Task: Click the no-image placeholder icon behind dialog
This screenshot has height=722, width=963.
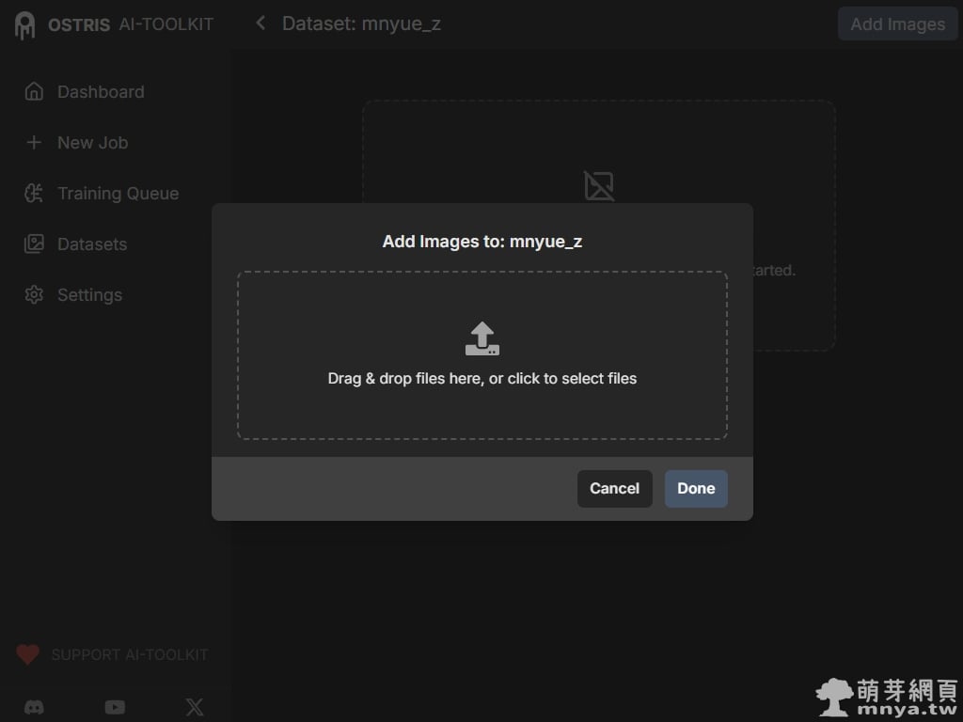Action: tap(599, 185)
